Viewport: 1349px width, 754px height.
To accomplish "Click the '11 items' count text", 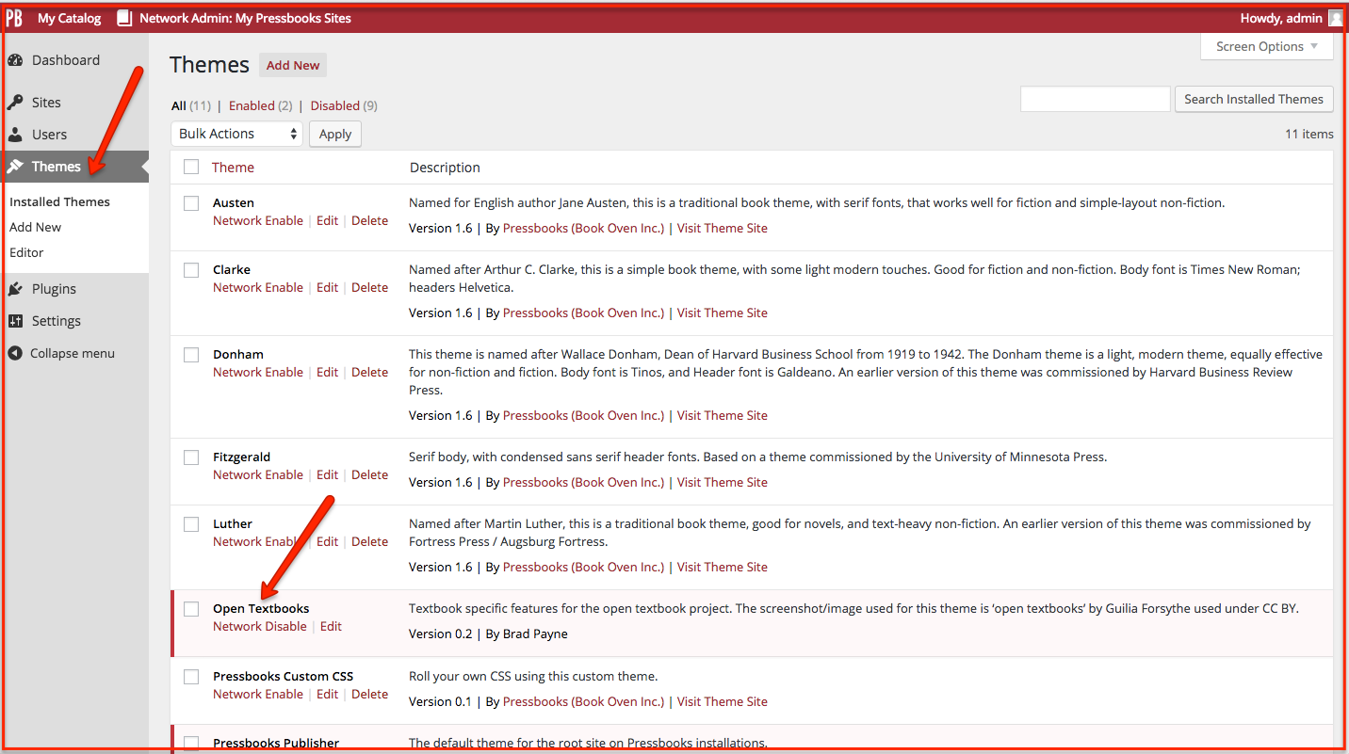I will (1309, 134).
